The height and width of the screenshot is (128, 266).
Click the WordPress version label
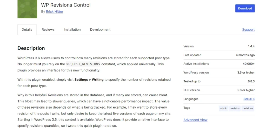click(196, 73)
